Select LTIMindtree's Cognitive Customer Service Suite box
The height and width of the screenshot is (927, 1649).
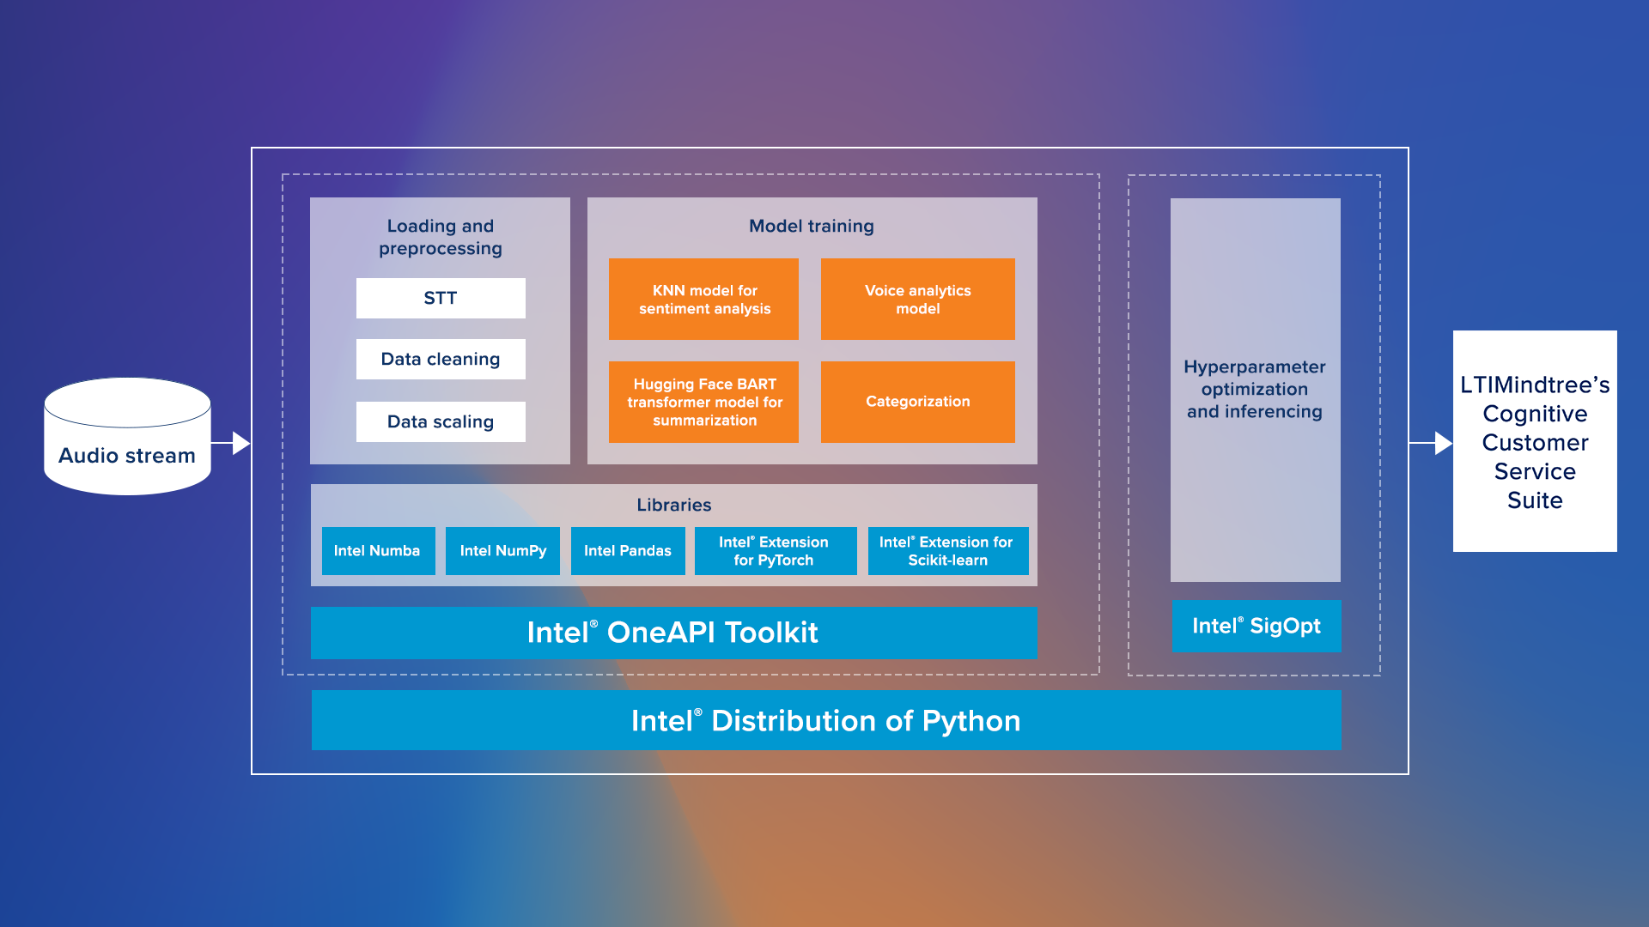tap(1535, 441)
